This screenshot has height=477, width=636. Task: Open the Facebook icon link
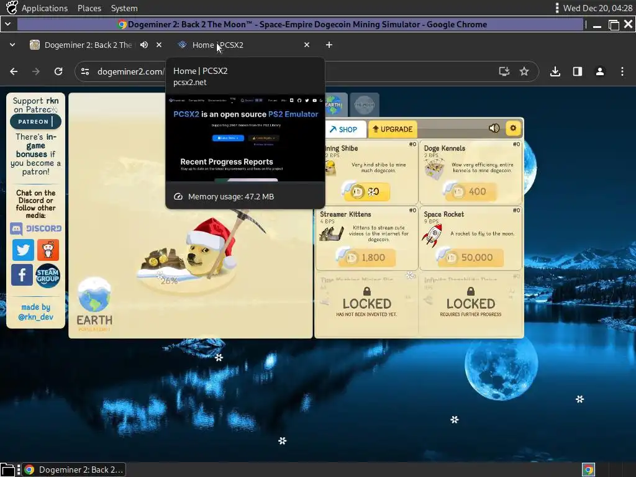point(22,275)
